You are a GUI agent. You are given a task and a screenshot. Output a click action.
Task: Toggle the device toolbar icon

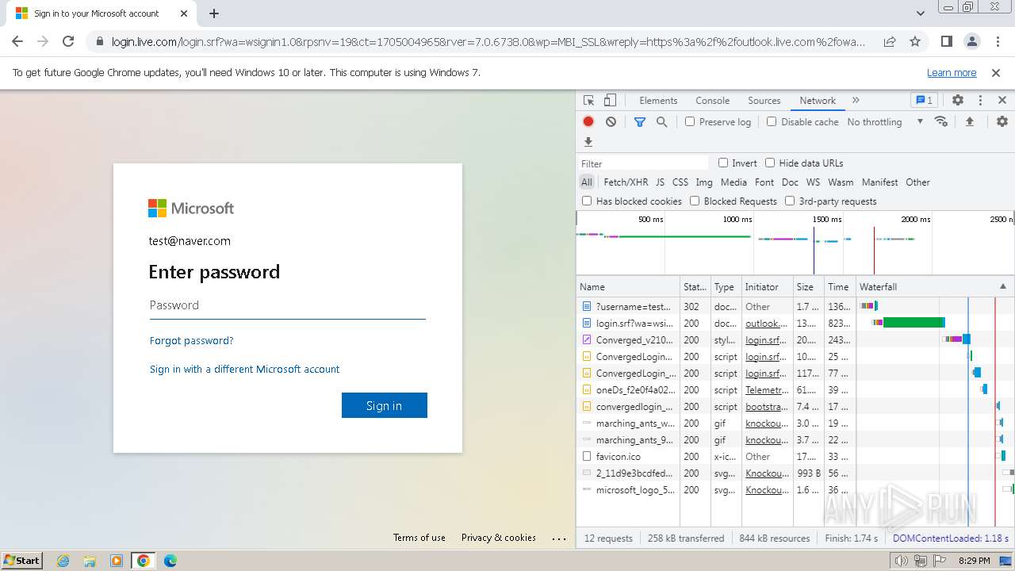[610, 101]
